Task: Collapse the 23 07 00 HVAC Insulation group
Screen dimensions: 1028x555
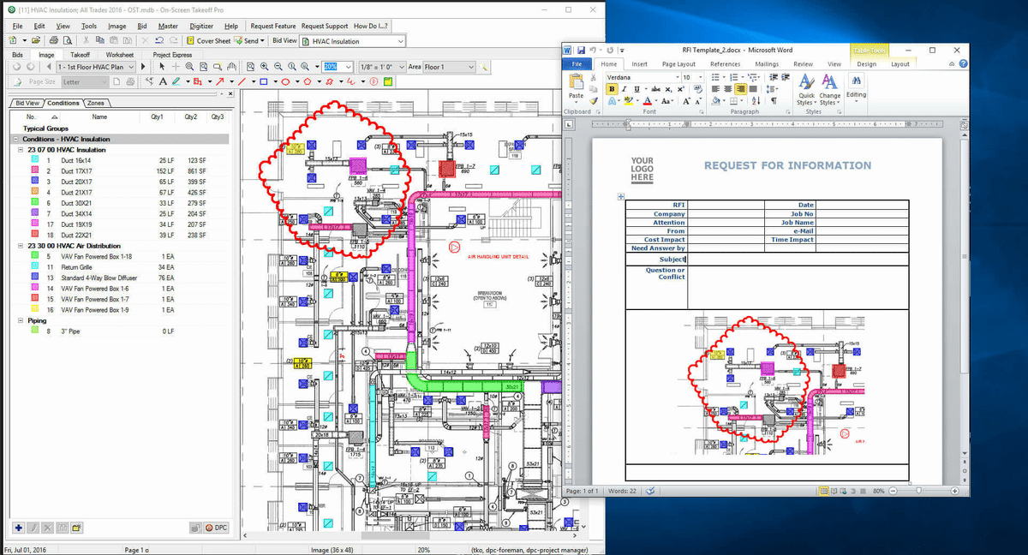Action: click(20, 150)
